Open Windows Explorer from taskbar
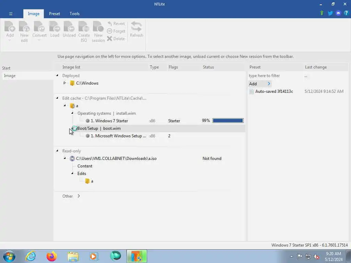The width and height of the screenshot is (351, 263). (73, 256)
